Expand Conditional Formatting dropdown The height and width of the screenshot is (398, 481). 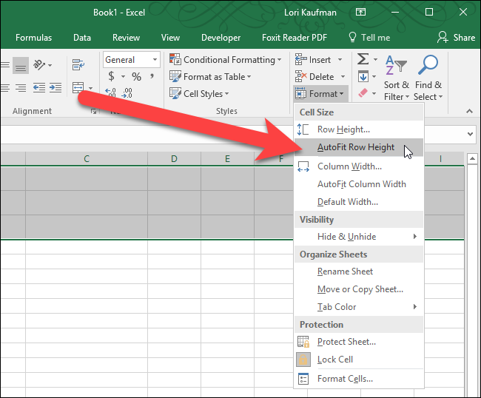point(226,60)
